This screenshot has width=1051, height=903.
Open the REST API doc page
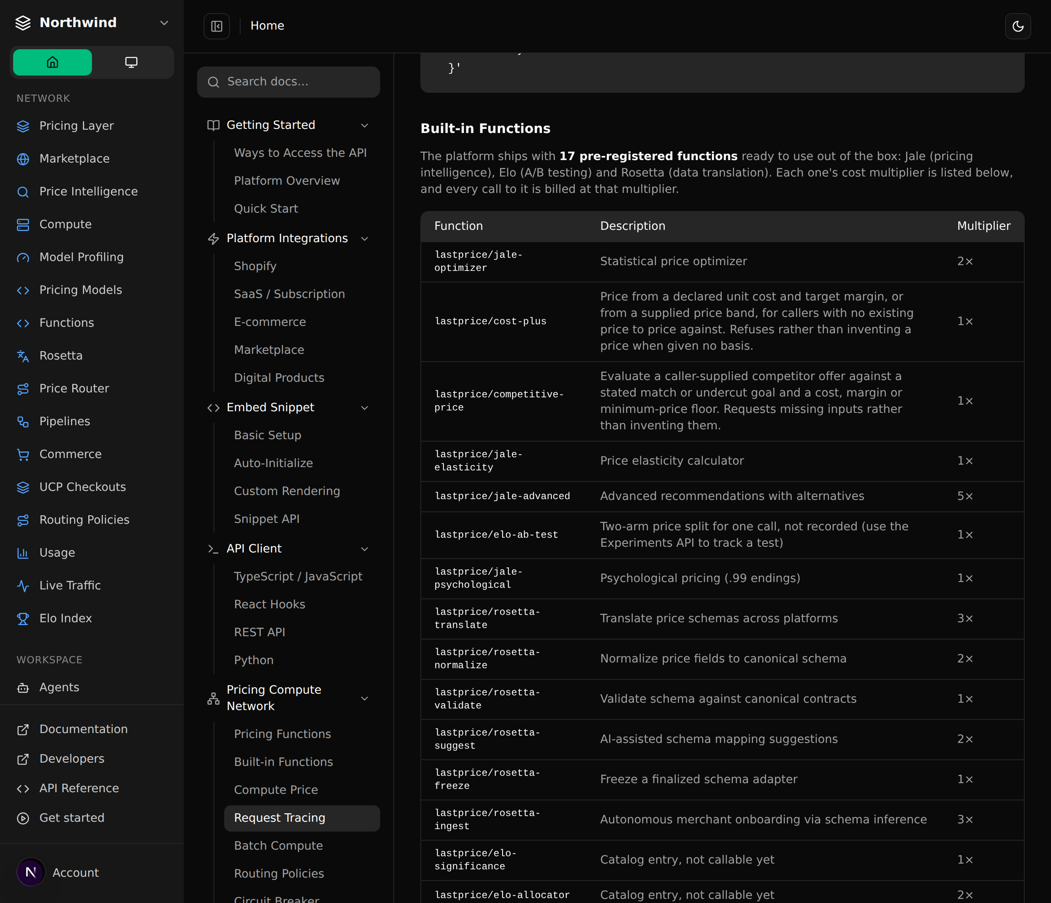pos(259,632)
